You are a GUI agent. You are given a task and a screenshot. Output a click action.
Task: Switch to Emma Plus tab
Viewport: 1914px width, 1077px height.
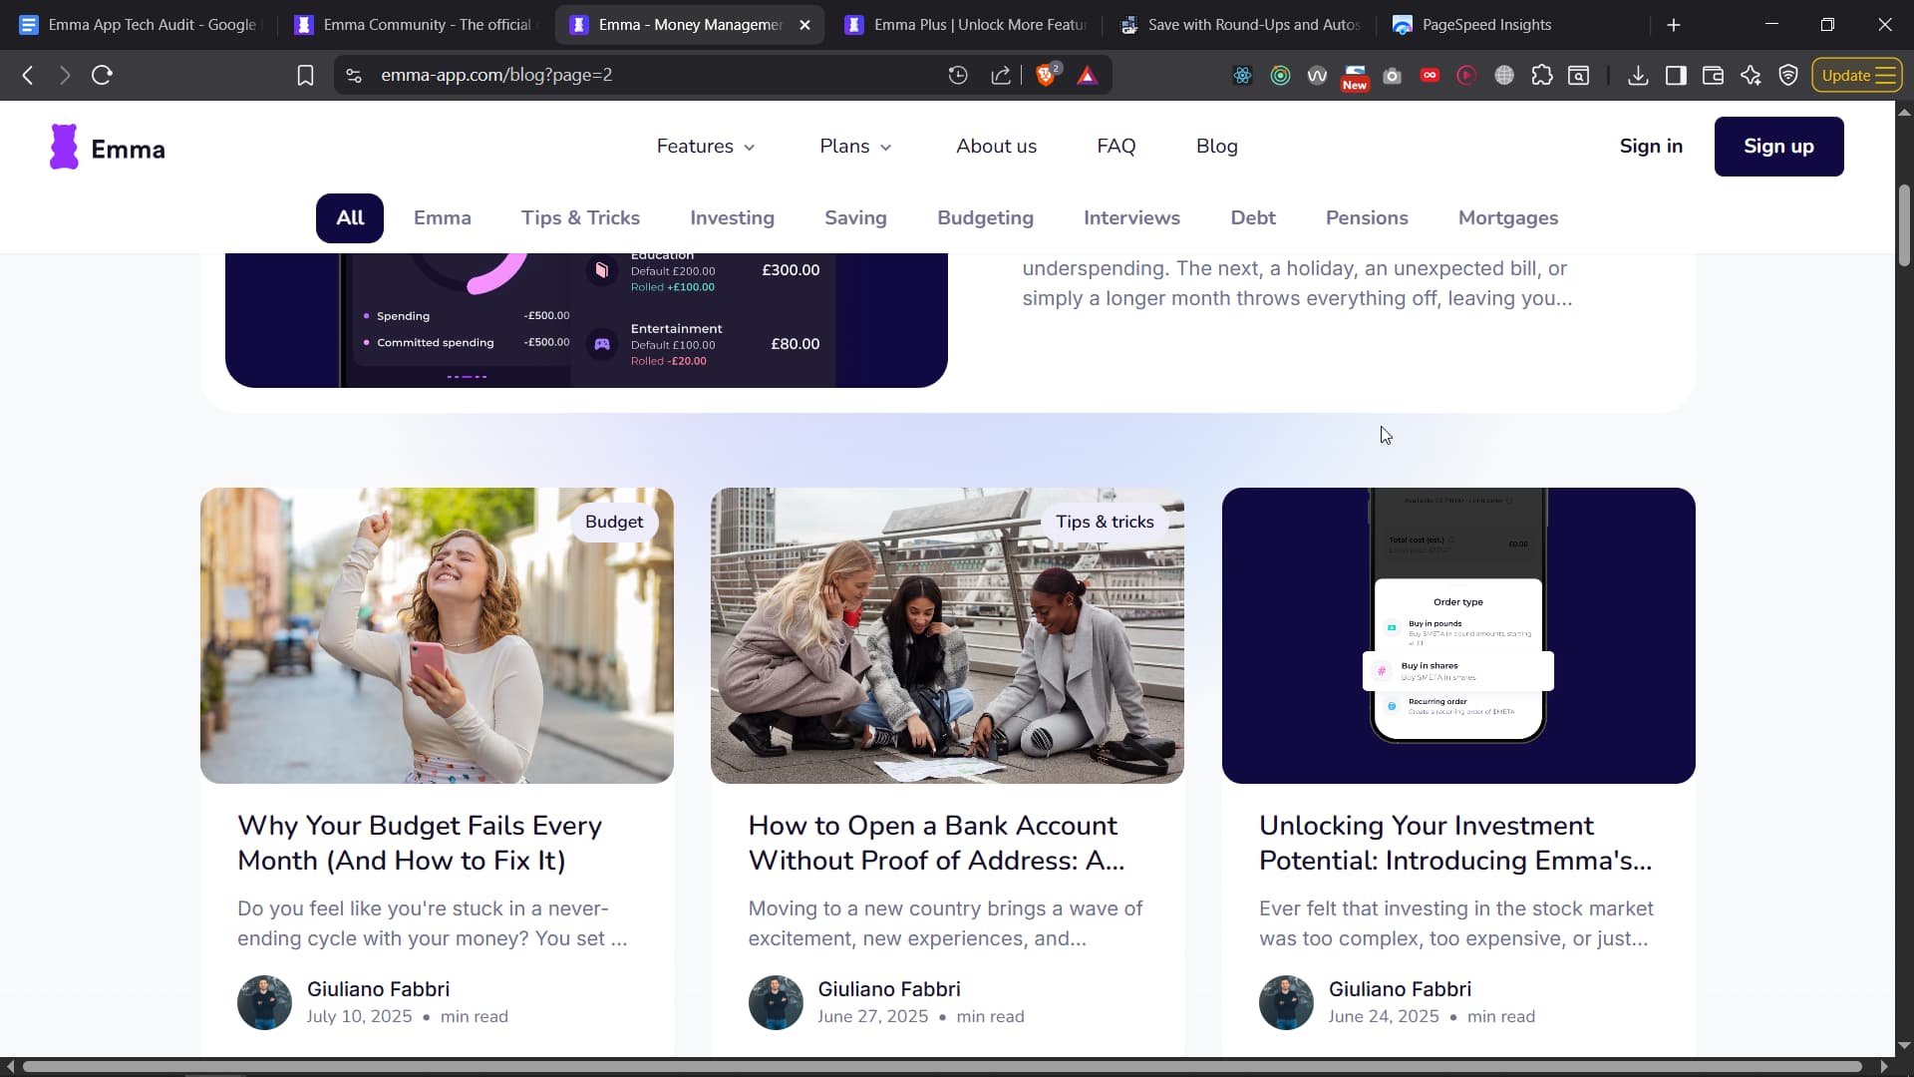[967, 25]
